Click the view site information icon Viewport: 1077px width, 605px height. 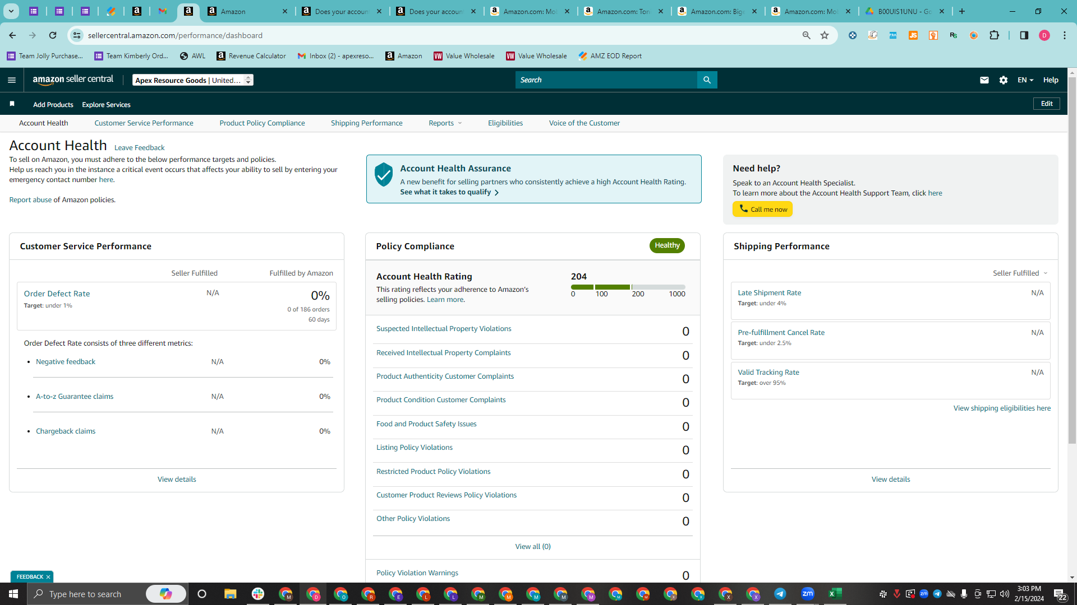tap(77, 35)
